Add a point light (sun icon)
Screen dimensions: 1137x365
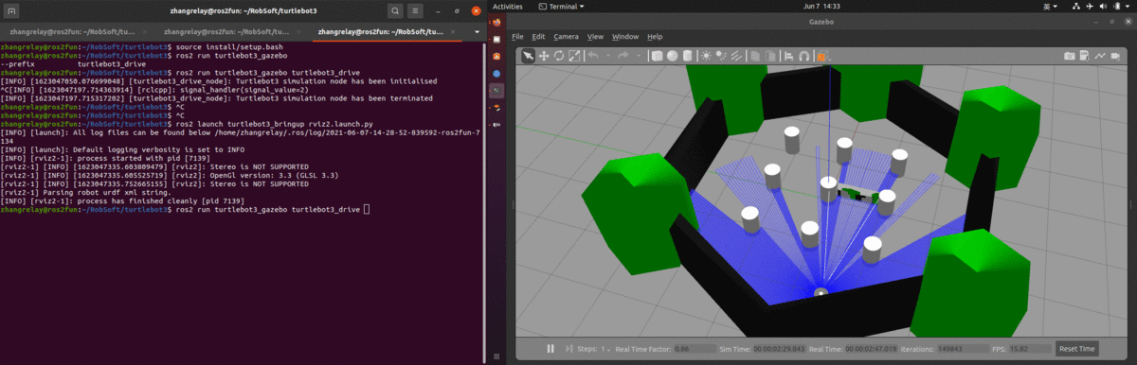click(x=706, y=56)
